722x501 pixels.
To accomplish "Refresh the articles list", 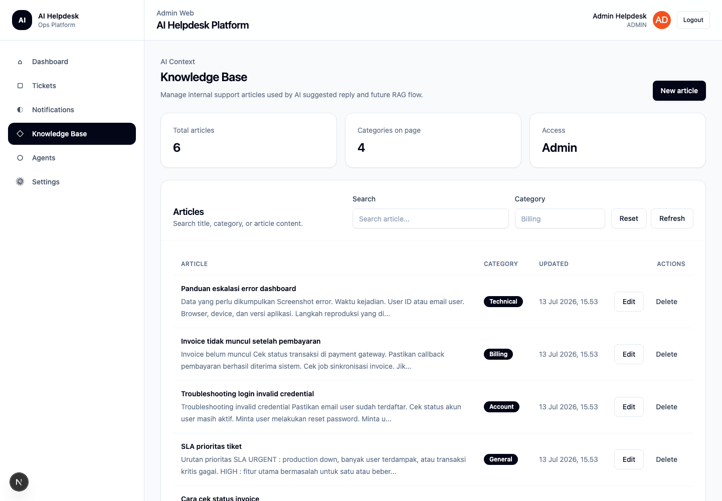I will pos(672,218).
